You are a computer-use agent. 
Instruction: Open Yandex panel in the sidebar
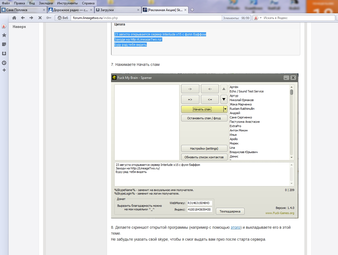tap(4, 26)
